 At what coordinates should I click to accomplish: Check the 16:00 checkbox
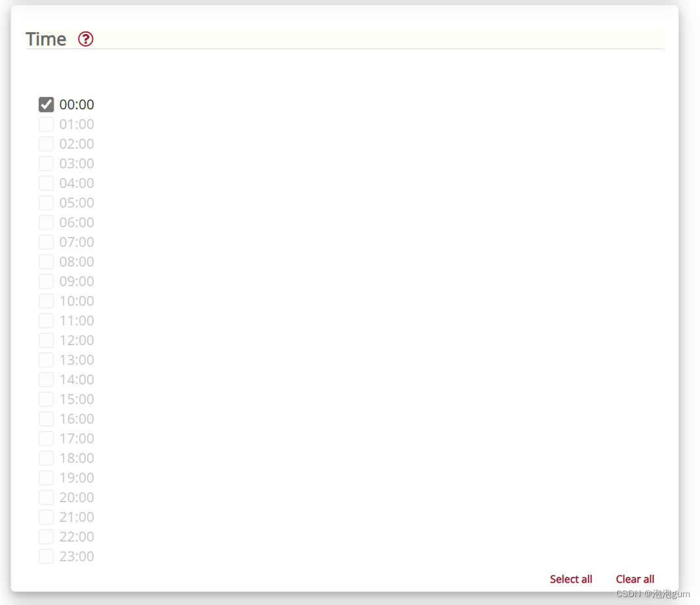(x=46, y=419)
